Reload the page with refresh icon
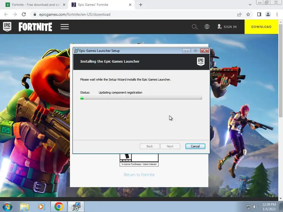This screenshot has height=212, width=283. [x=24, y=14]
